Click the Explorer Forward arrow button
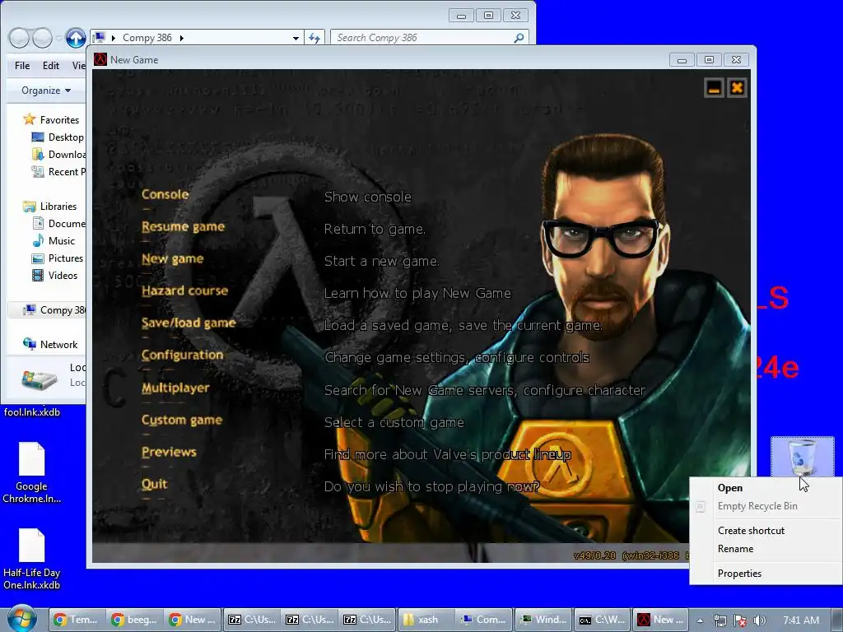Image resolution: width=843 pixels, height=632 pixels. click(42, 38)
